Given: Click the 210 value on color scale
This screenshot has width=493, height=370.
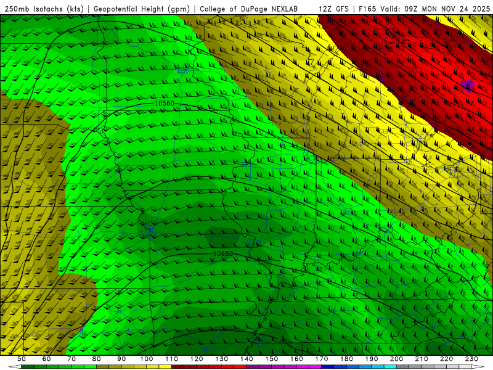Looking at the screenshot, I should (422, 359).
